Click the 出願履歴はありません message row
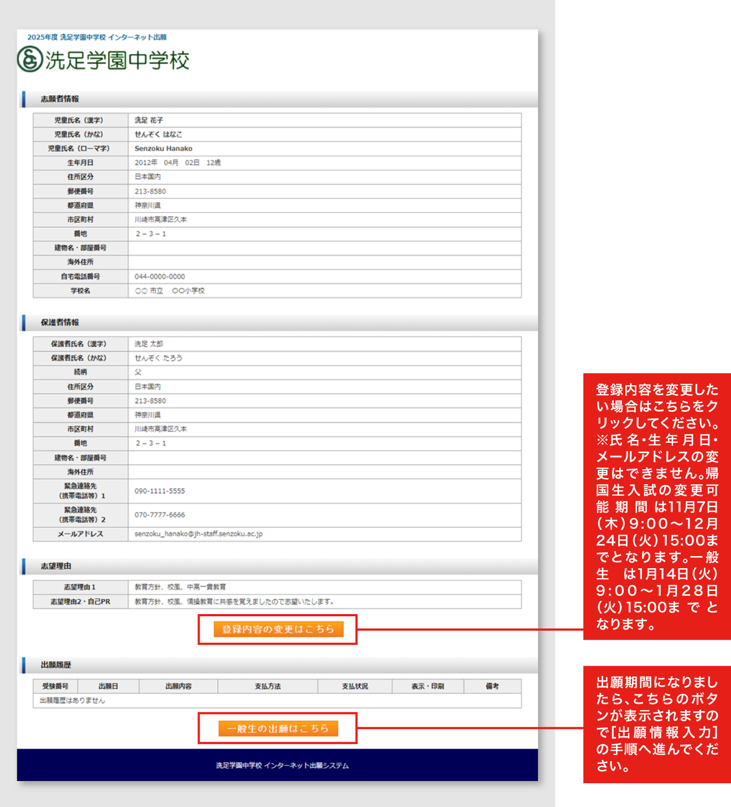 [x=277, y=700]
